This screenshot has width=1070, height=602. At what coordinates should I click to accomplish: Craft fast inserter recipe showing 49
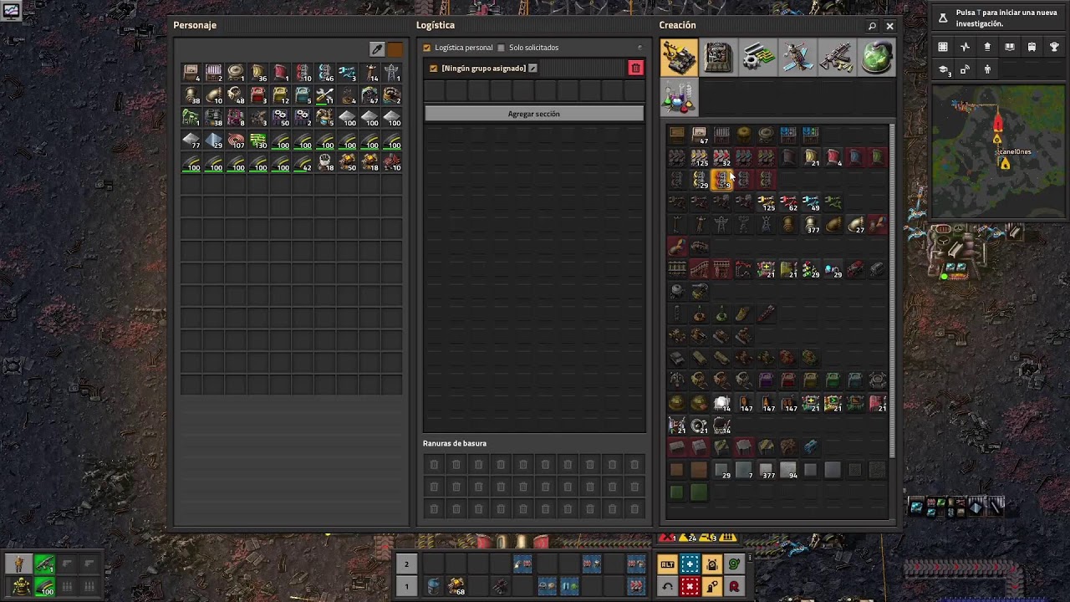pyautogui.click(x=812, y=202)
